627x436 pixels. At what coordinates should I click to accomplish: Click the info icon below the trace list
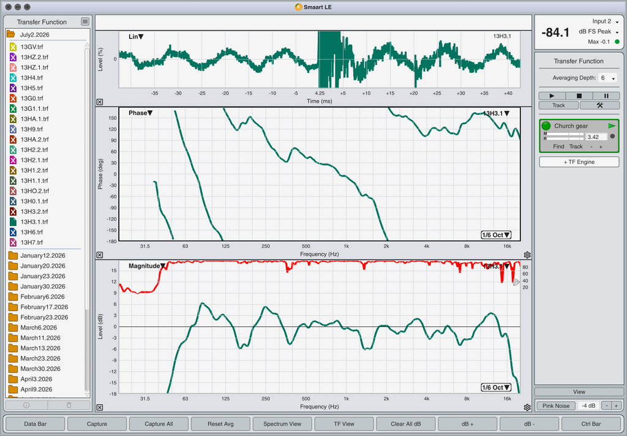point(26,405)
